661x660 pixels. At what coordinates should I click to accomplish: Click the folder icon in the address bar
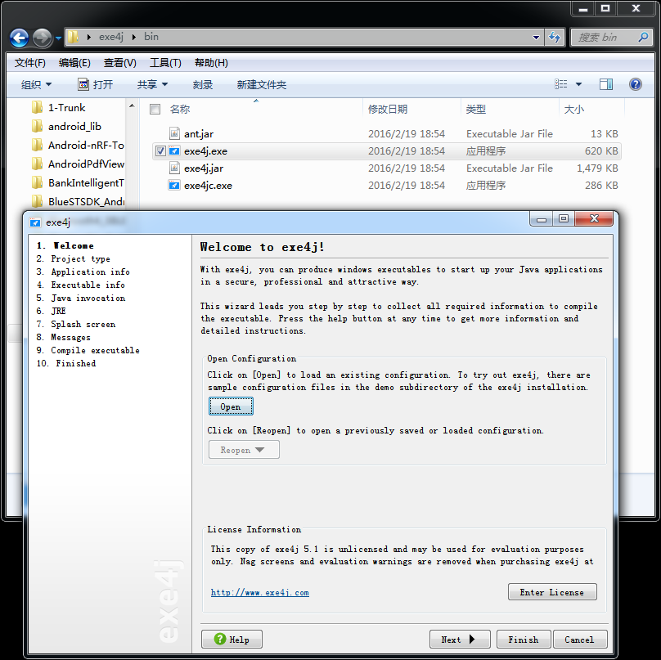point(74,37)
